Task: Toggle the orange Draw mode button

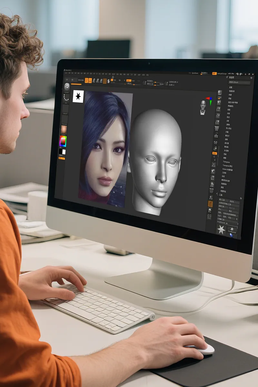Action: (90, 81)
